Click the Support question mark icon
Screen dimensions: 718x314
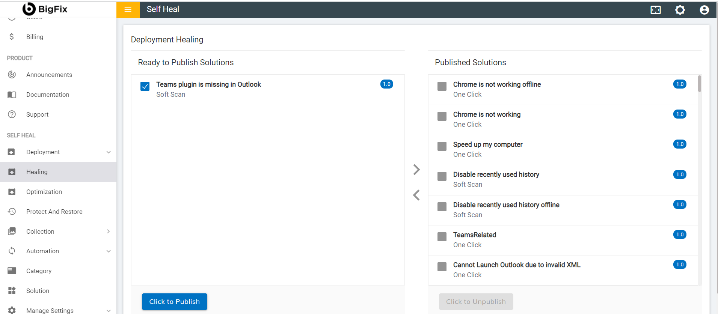click(12, 114)
